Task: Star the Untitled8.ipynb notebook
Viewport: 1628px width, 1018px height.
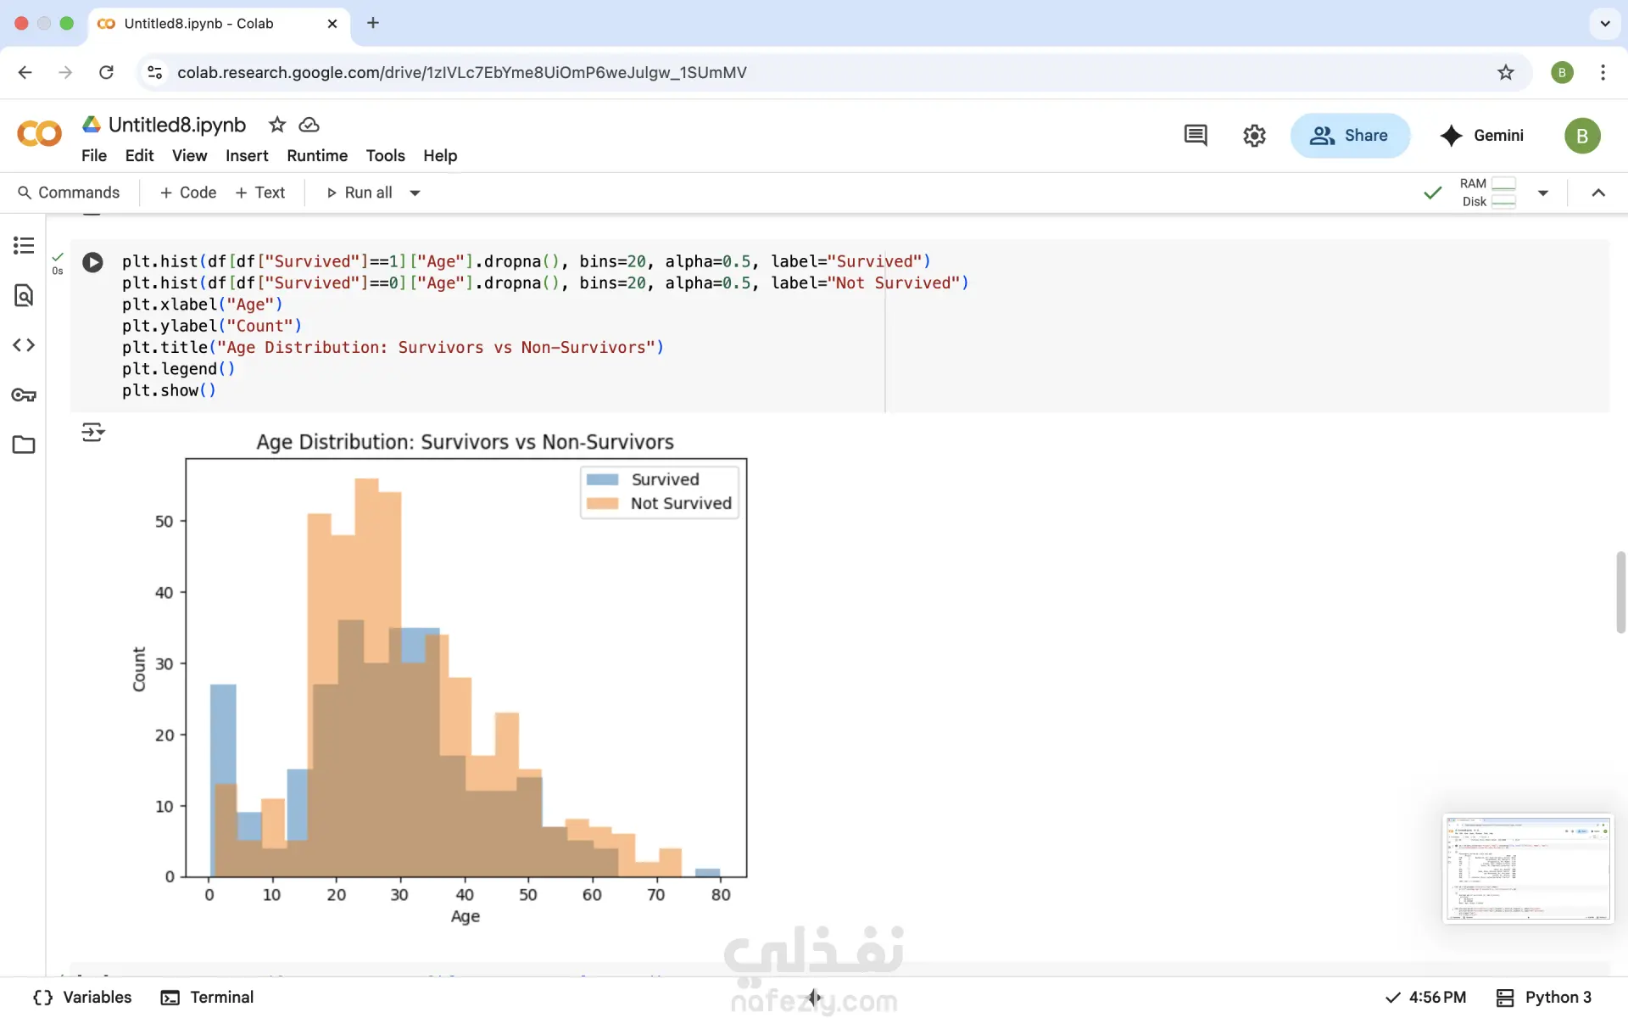Action: [x=277, y=125]
